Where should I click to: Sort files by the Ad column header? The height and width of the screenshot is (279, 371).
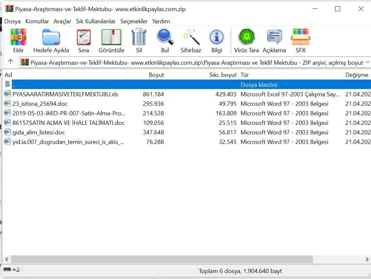(65, 75)
